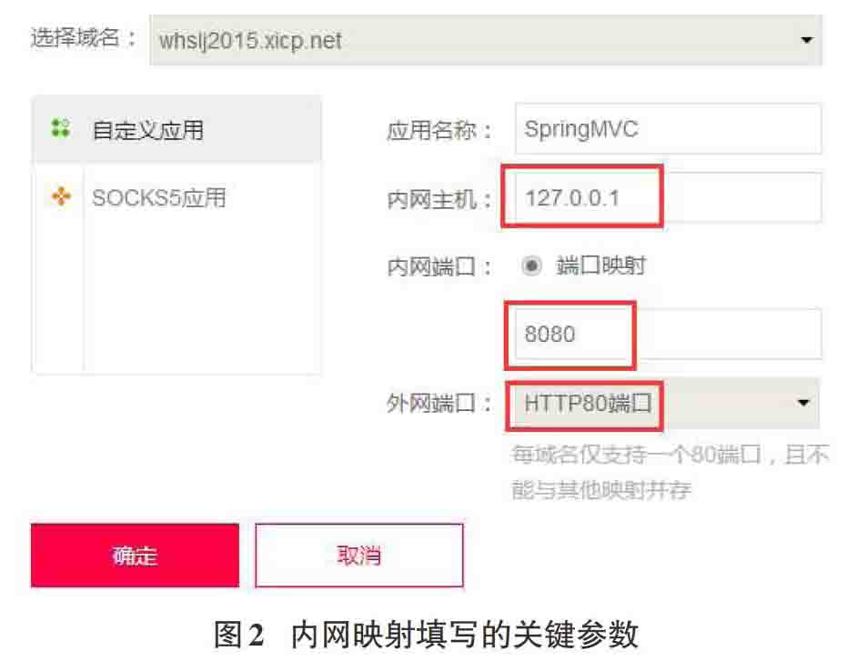Click the orange SOCKS5应用 icon
The height and width of the screenshot is (661, 847).
61,196
